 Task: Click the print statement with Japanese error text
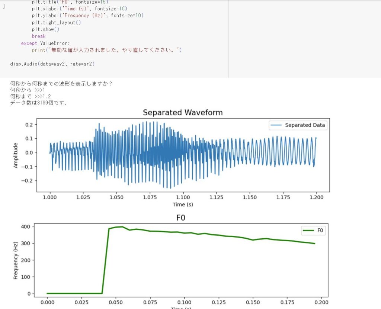[107, 50]
